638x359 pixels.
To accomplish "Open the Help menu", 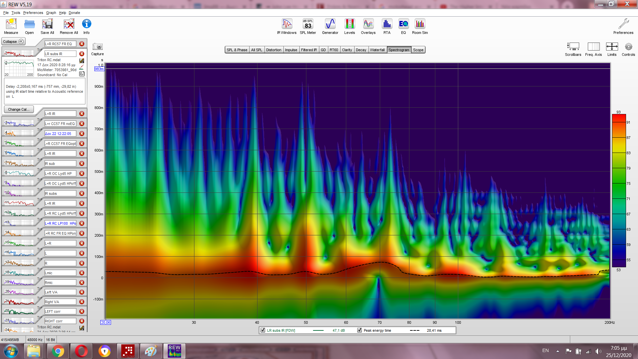I will point(62,13).
